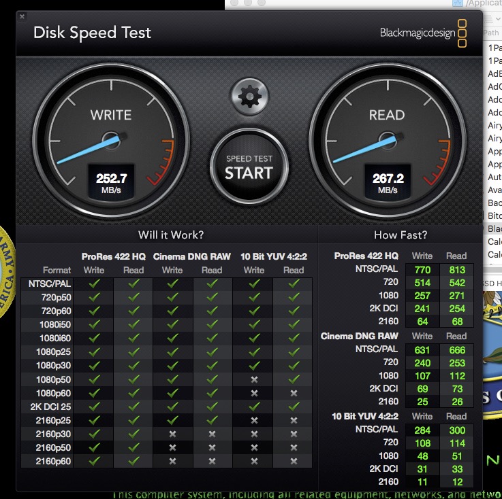Click the 10 Bit YUV 1080 write value 48
Viewport: 502px width, 499px height.
tap(422, 456)
